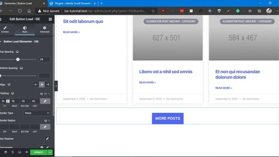The image size is (279, 157).
Task: Click READ MORE under Sit odit laborum quo
Action: (x=71, y=32)
